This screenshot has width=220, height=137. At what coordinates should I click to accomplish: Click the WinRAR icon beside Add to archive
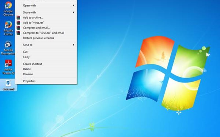point(18,18)
